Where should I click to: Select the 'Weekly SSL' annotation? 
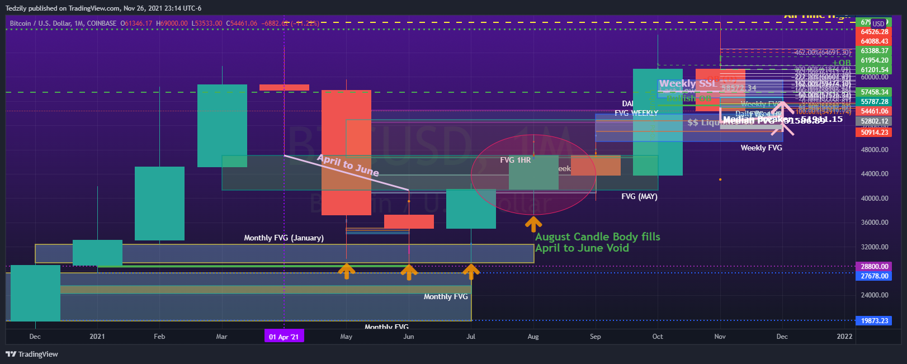click(687, 83)
